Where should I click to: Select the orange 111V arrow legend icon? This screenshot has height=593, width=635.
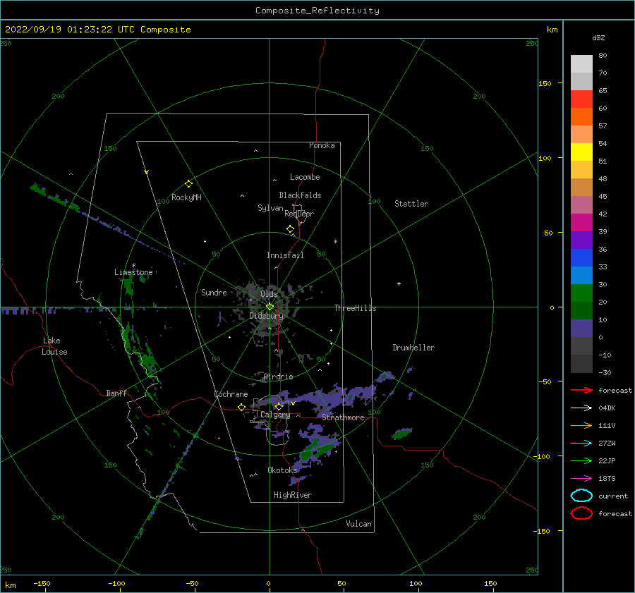581,425
